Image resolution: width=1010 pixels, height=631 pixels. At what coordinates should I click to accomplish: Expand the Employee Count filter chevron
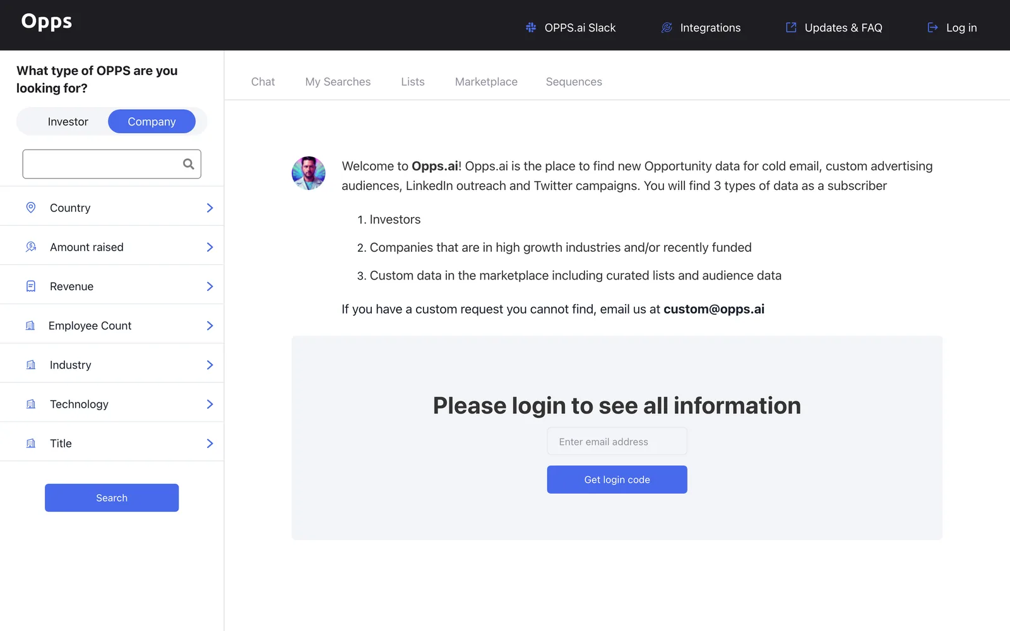[x=210, y=326]
